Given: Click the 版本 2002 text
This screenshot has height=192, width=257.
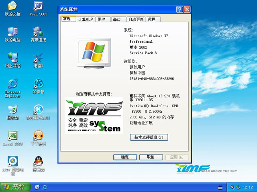Looking at the screenshot, I should [138, 47].
